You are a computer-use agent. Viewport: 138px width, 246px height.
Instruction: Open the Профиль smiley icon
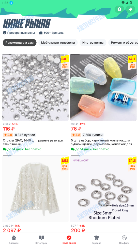pos(124,238)
